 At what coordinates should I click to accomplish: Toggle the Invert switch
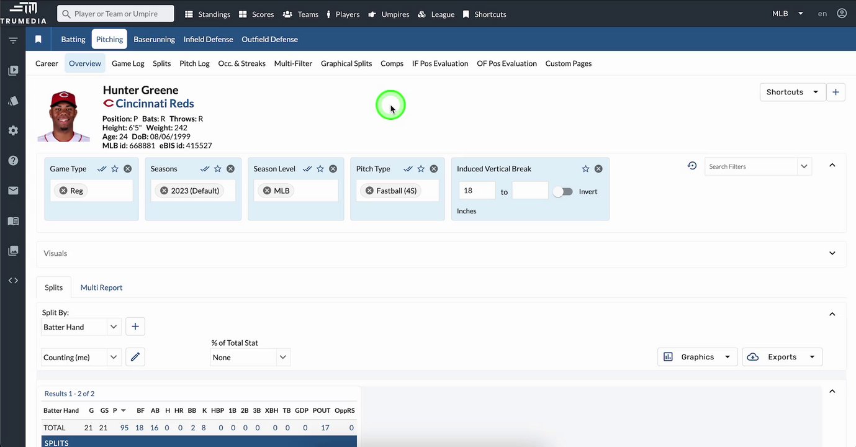(x=562, y=192)
